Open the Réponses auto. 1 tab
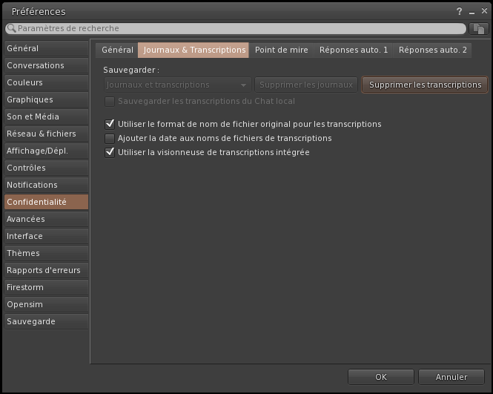Screen dimensions: 493x394 coord(354,50)
